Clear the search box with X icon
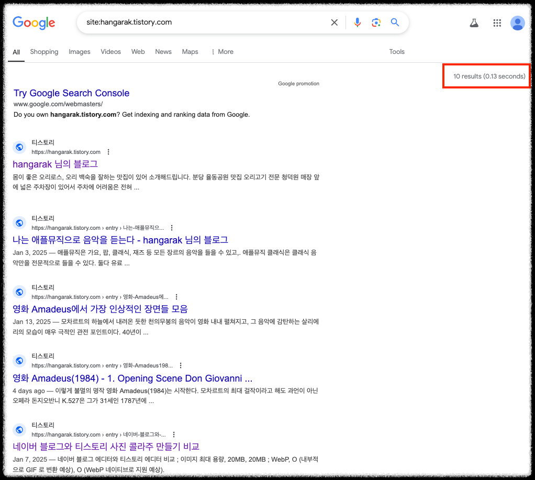 335,23
